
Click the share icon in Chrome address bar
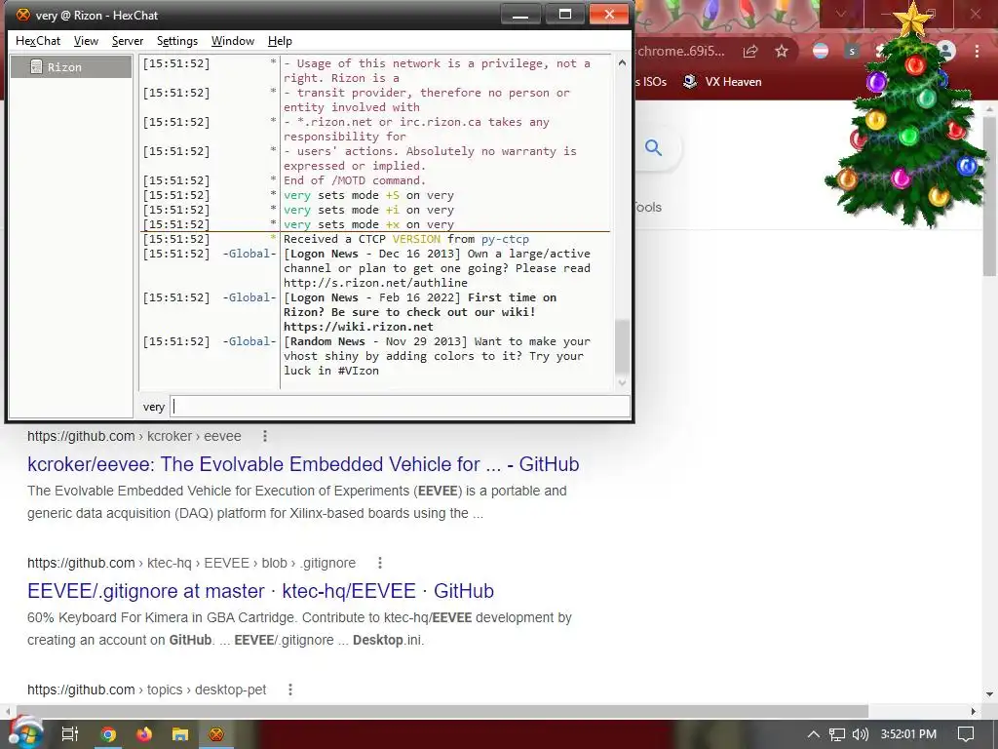[x=751, y=52]
